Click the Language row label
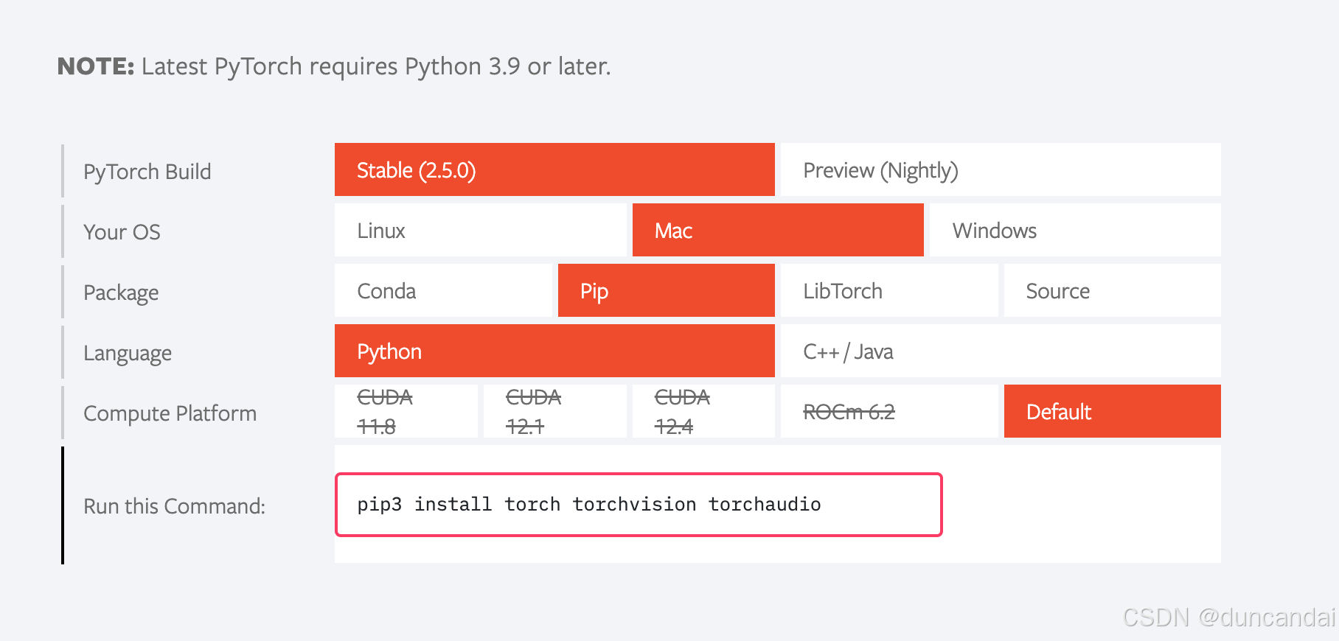This screenshot has height=641, width=1339. tap(128, 353)
